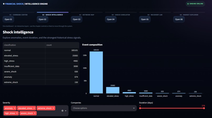Open the Companies Choose options dropdown
212x118 pixels.
[x=104, y=108]
